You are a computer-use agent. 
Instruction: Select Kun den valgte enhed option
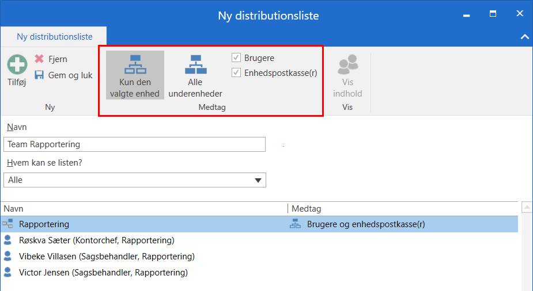135,75
